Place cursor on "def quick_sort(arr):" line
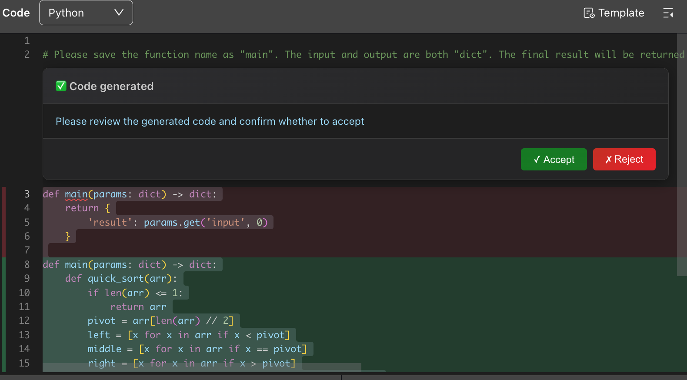 tap(121, 279)
